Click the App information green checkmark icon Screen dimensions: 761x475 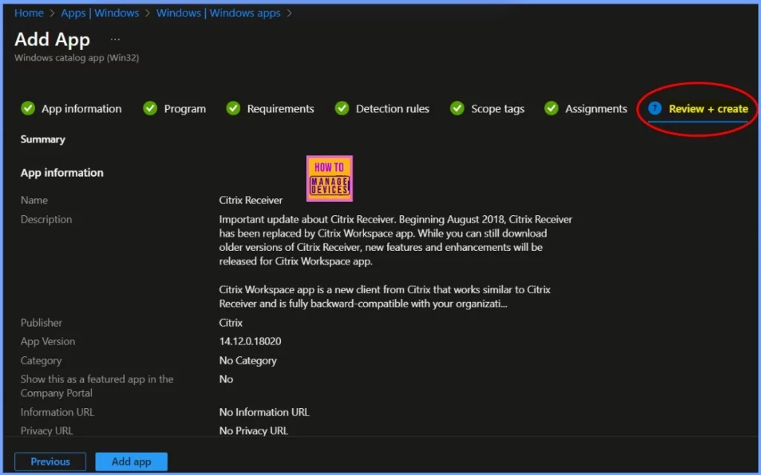[x=27, y=108]
